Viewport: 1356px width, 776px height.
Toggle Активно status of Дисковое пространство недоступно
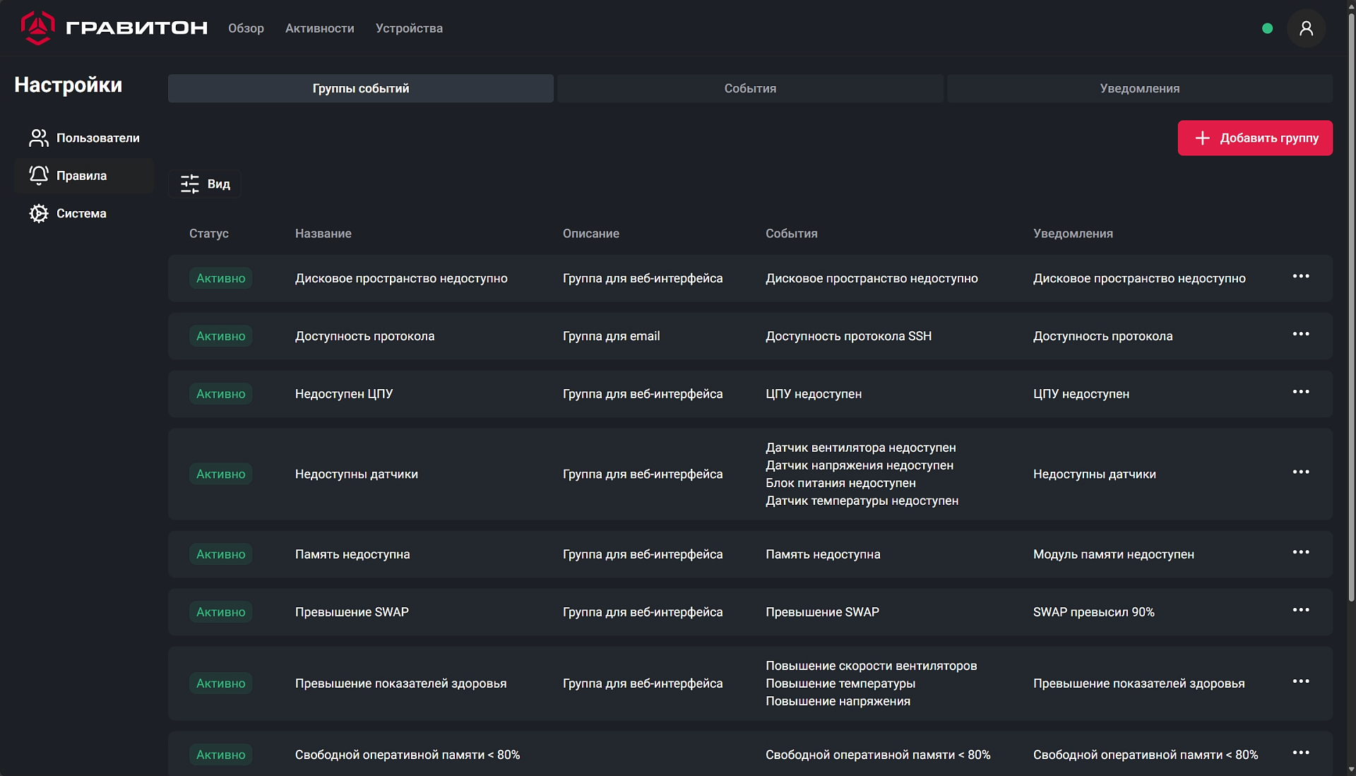[221, 278]
